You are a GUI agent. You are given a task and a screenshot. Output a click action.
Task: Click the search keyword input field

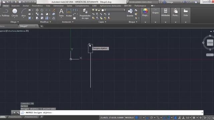143,2
